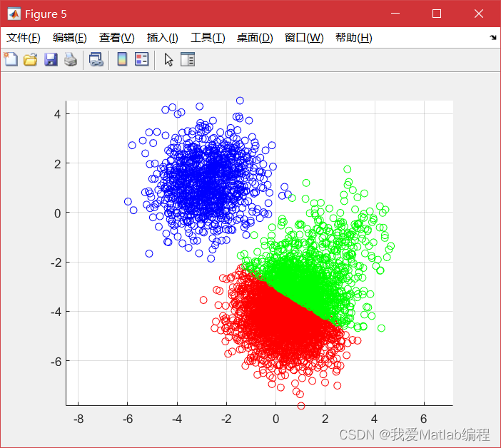Image resolution: width=501 pixels, height=448 pixels.
Task: Open the 编辑(E) menu
Action: (x=70, y=38)
